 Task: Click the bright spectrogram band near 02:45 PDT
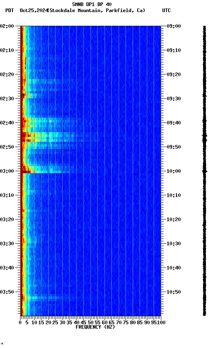point(52,137)
